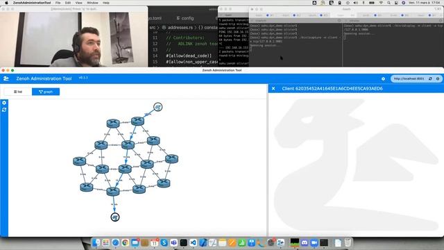Select the leftmost router node in the graph
The image size is (444, 250).
80,161
